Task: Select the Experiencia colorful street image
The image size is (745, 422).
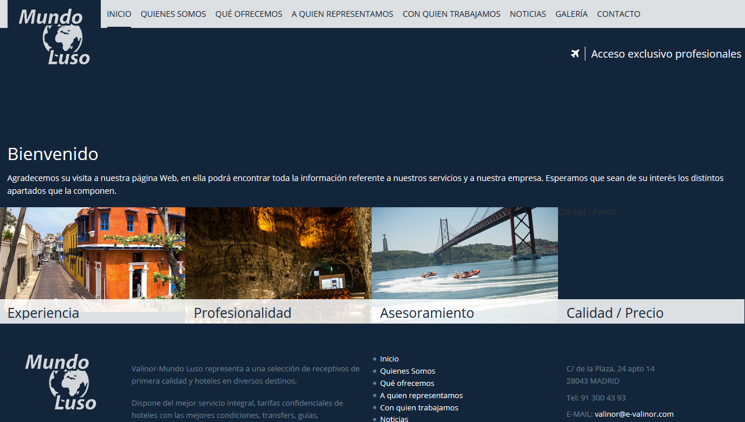Action: (93, 253)
